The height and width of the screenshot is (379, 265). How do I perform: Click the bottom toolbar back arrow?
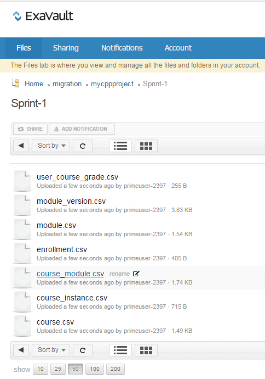pyautogui.click(x=21, y=350)
